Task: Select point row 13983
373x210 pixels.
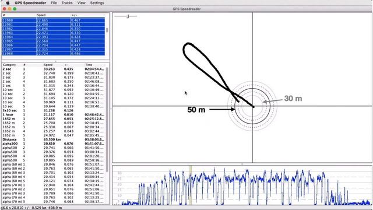Action: click(54, 33)
